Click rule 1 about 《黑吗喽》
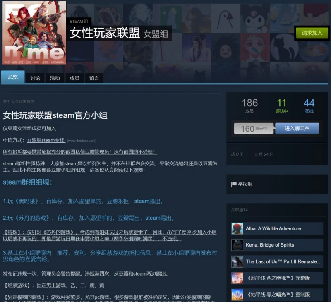Viewport: 331px width, 302px height. [x=84, y=201]
